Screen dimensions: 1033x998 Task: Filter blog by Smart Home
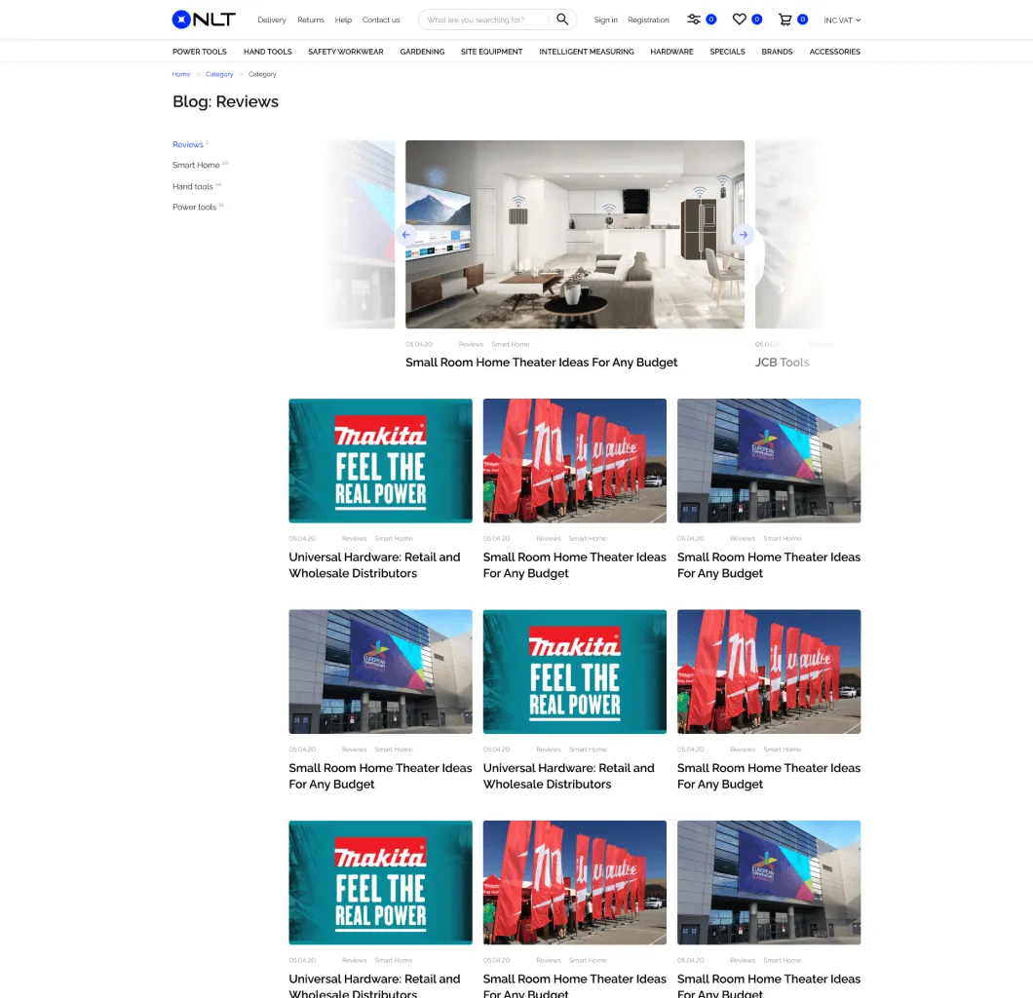pos(196,166)
